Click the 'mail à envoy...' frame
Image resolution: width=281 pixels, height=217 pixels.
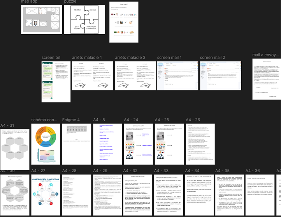266,79
